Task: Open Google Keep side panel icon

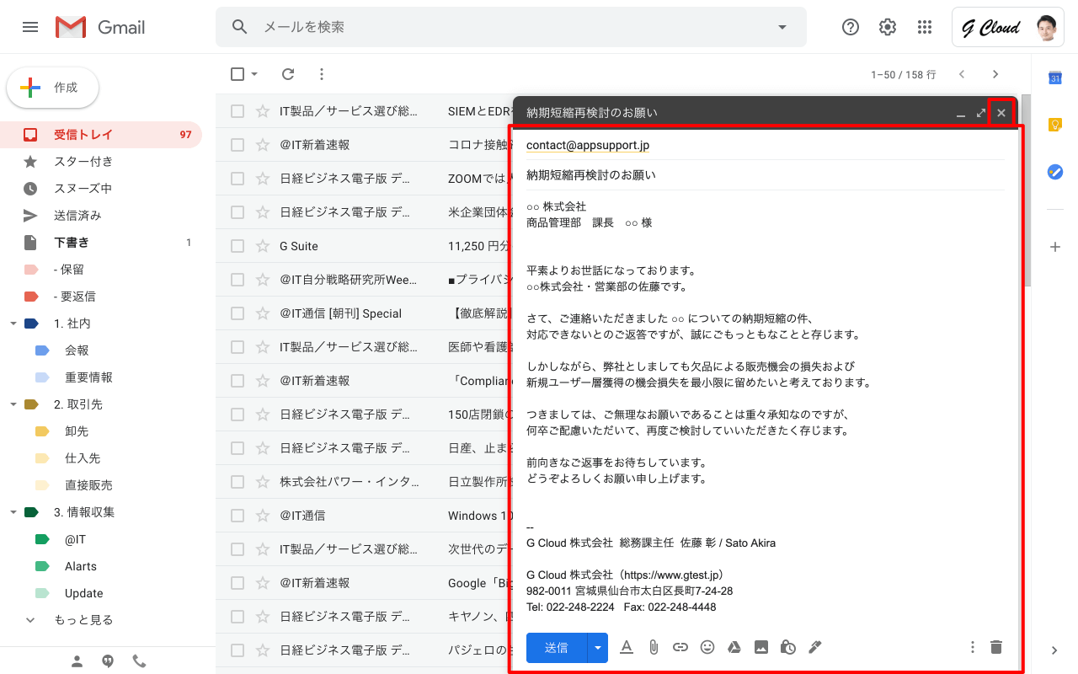Action: (x=1054, y=125)
